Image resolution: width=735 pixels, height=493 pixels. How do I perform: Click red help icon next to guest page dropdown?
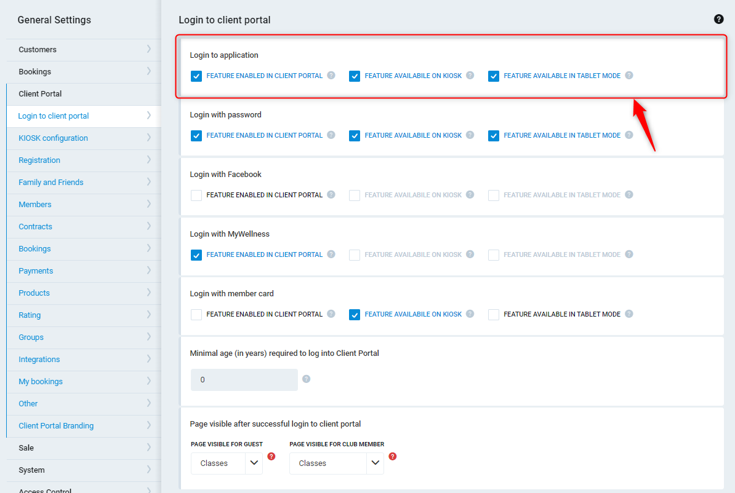click(x=271, y=457)
